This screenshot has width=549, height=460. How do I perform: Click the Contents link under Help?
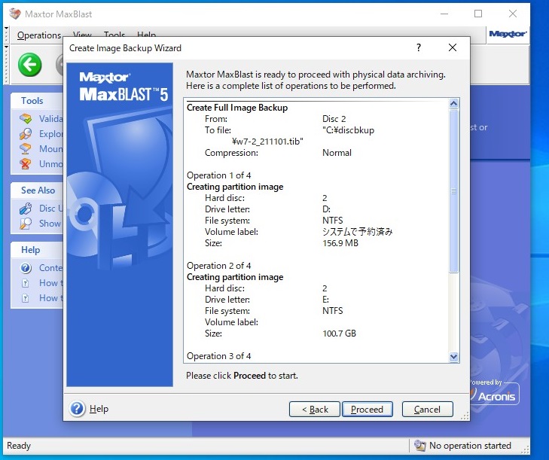51,268
